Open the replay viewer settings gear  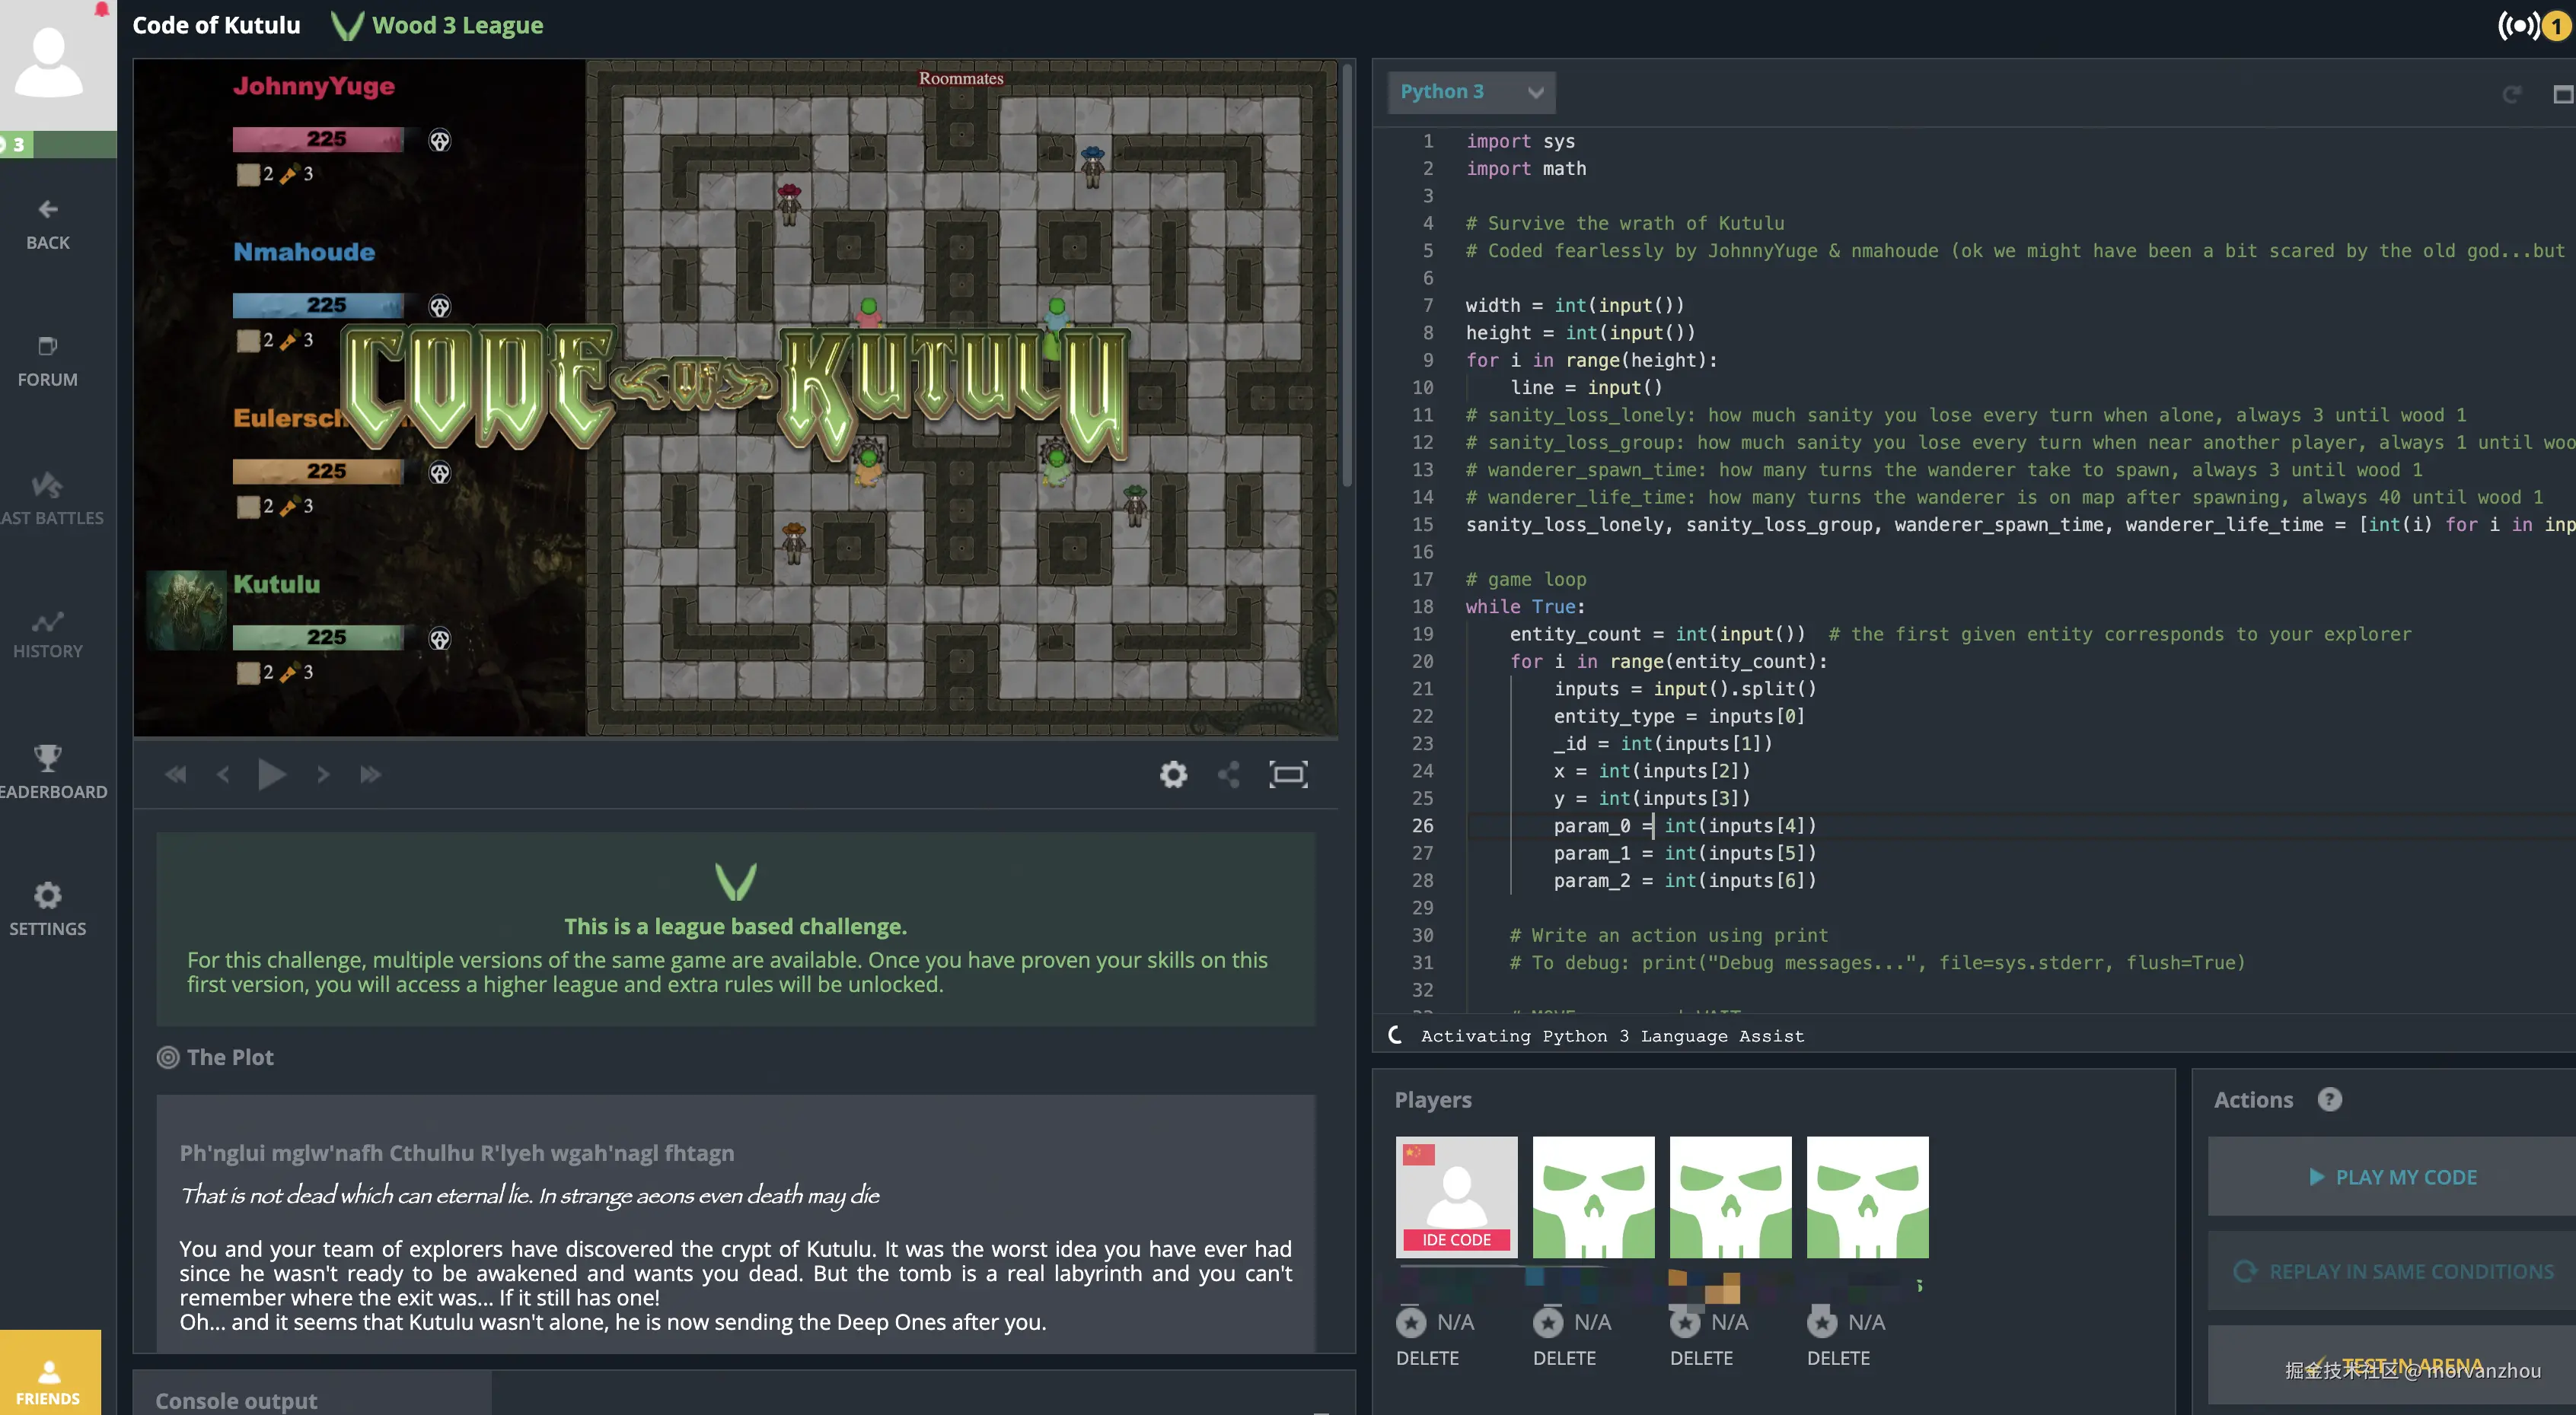(1173, 774)
